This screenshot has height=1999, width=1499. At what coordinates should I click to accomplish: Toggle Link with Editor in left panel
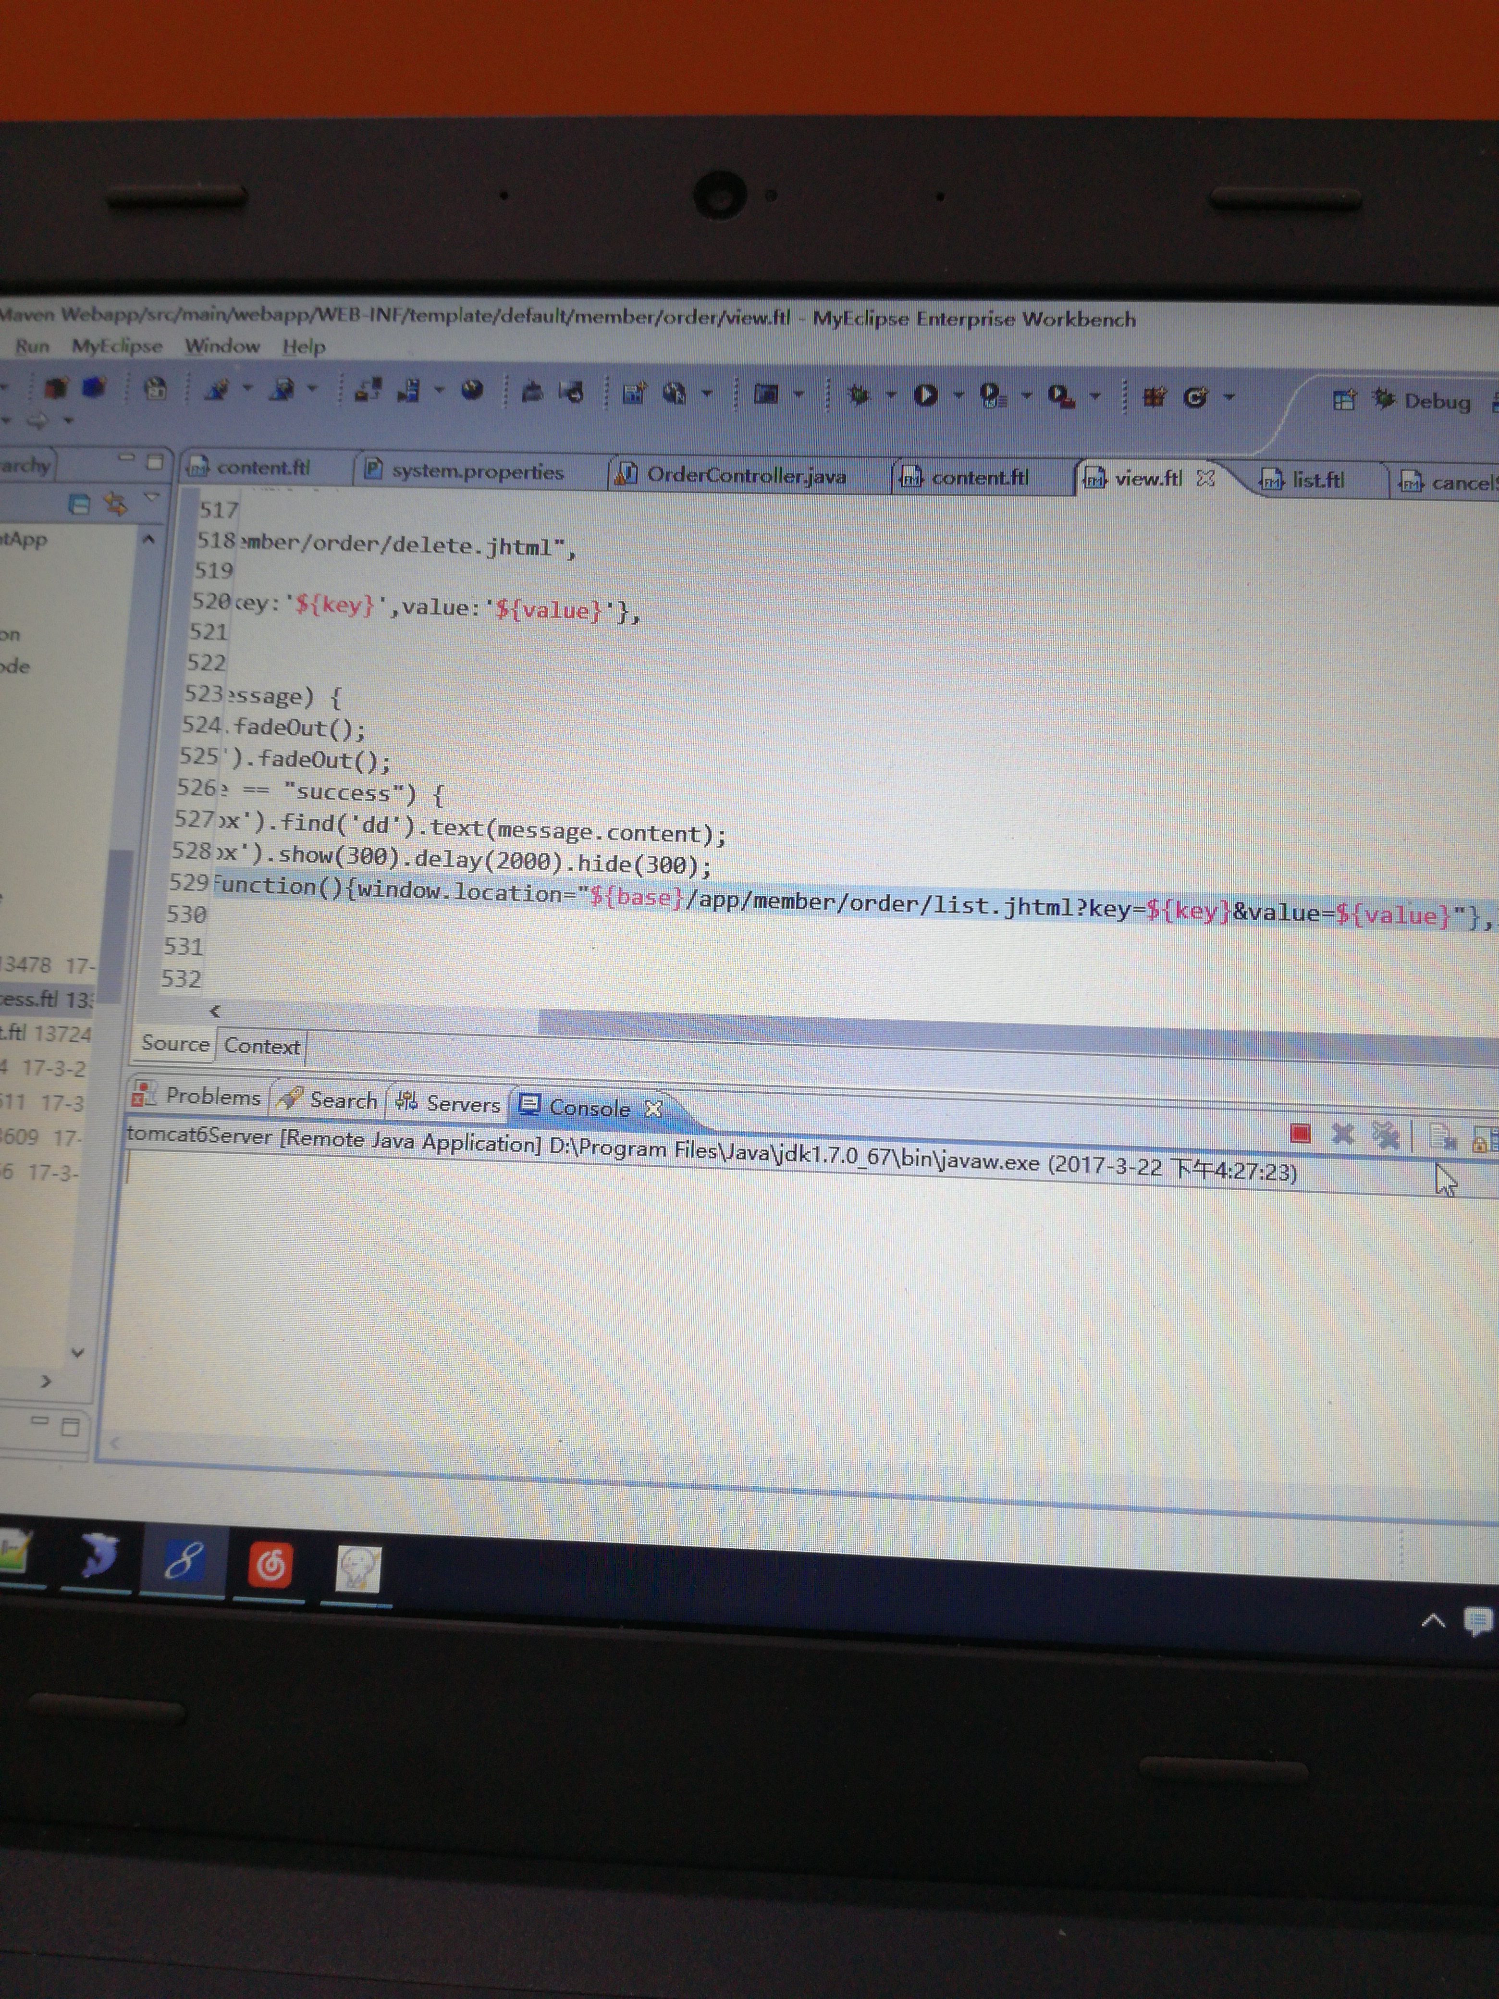click(x=116, y=504)
